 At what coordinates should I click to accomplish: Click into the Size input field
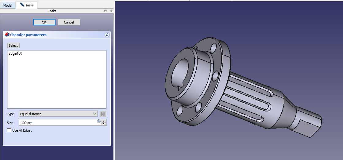pyautogui.click(x=57, y=122)
